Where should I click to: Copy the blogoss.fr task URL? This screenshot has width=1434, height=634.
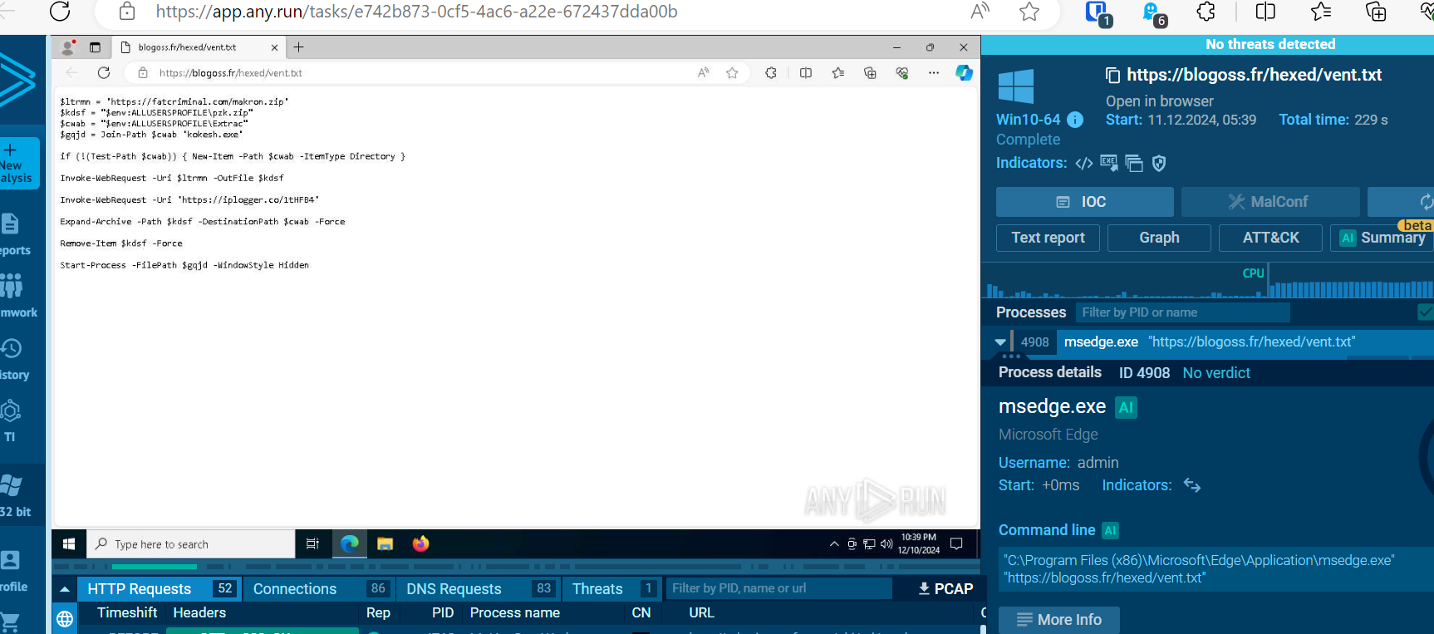coord(1112,76)
